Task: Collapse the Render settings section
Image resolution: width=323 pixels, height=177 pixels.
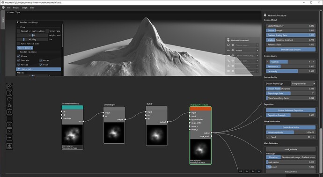Action: pos(18,22)
